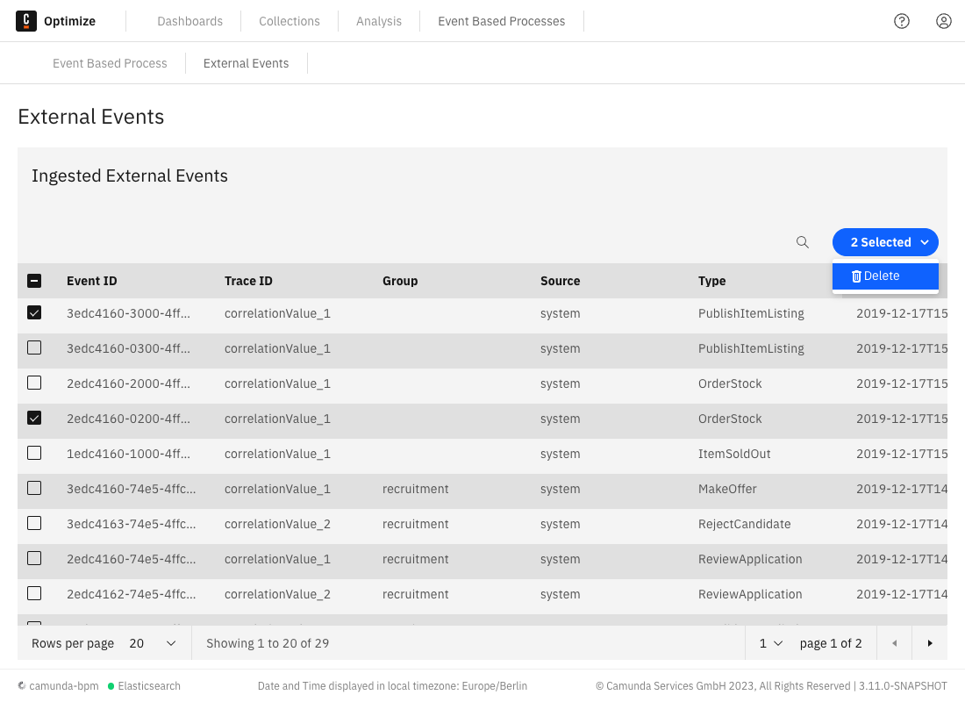The height and width of the screenshot is (702, 965).
Task: Open the help question mark icon
Action: 902,21
